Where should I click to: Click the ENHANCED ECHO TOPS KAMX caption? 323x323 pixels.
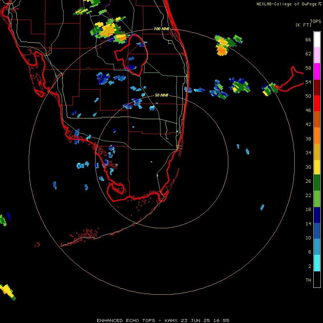[x=163, y=320]
